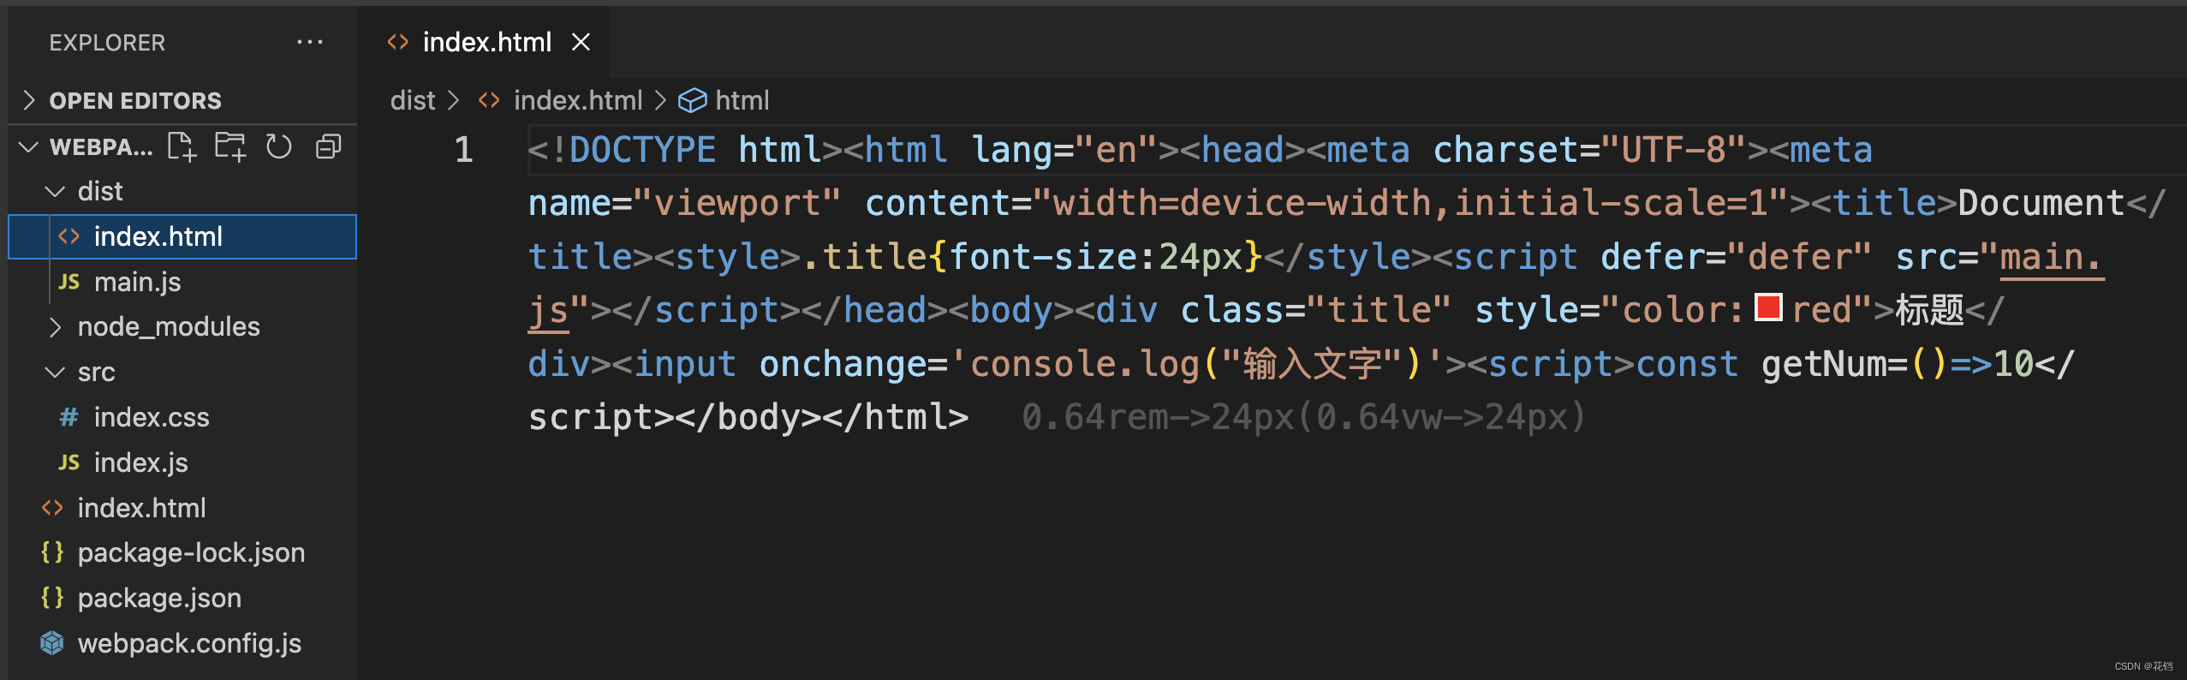Screen dimensions: 2187x680
Task: Click the "UTF-8" charset value
Action: coord(1673,150)
